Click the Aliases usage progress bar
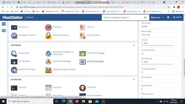The image size is (185, 104). pos(157,45)
